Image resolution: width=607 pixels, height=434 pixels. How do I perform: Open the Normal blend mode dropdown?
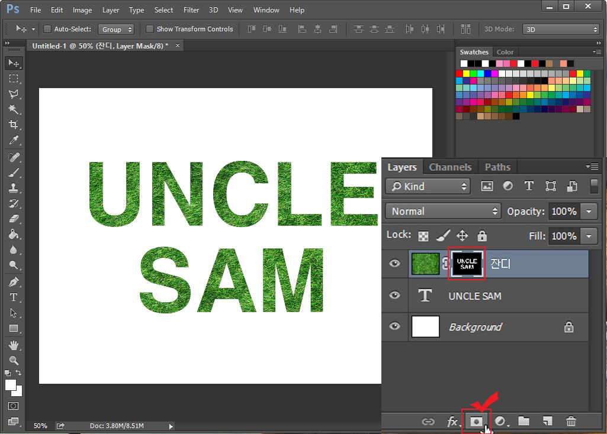tap(443, 212)
